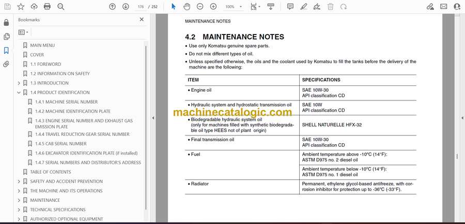The image size is (465, 224).
Task: Open the 100% zoom level dropdown
Action: [234, 7]
